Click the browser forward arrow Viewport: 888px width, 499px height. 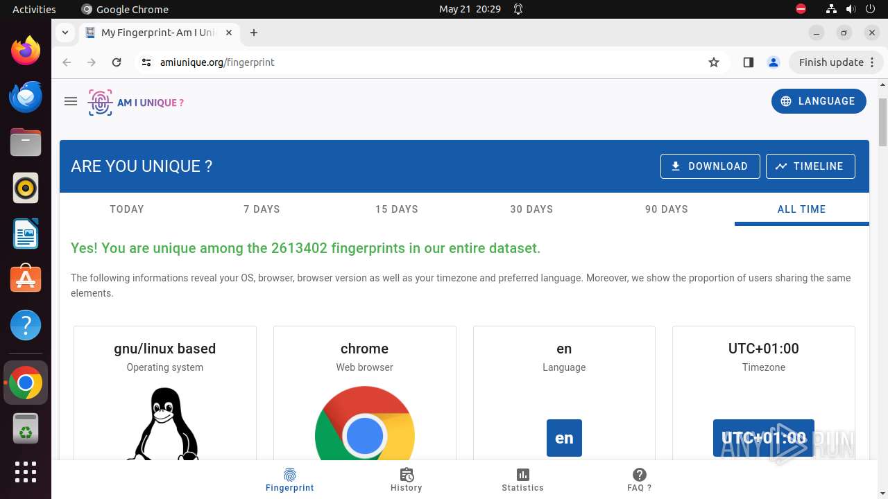(x=92, y=62)
